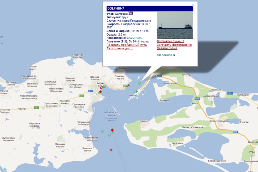Select the green ship marker nearest Набережное
The image size is (258, 172).
tap(102, 131)
